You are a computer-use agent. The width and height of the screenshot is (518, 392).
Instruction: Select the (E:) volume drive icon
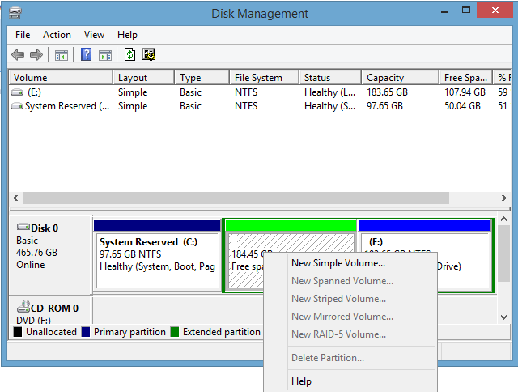tap(17, 92)
